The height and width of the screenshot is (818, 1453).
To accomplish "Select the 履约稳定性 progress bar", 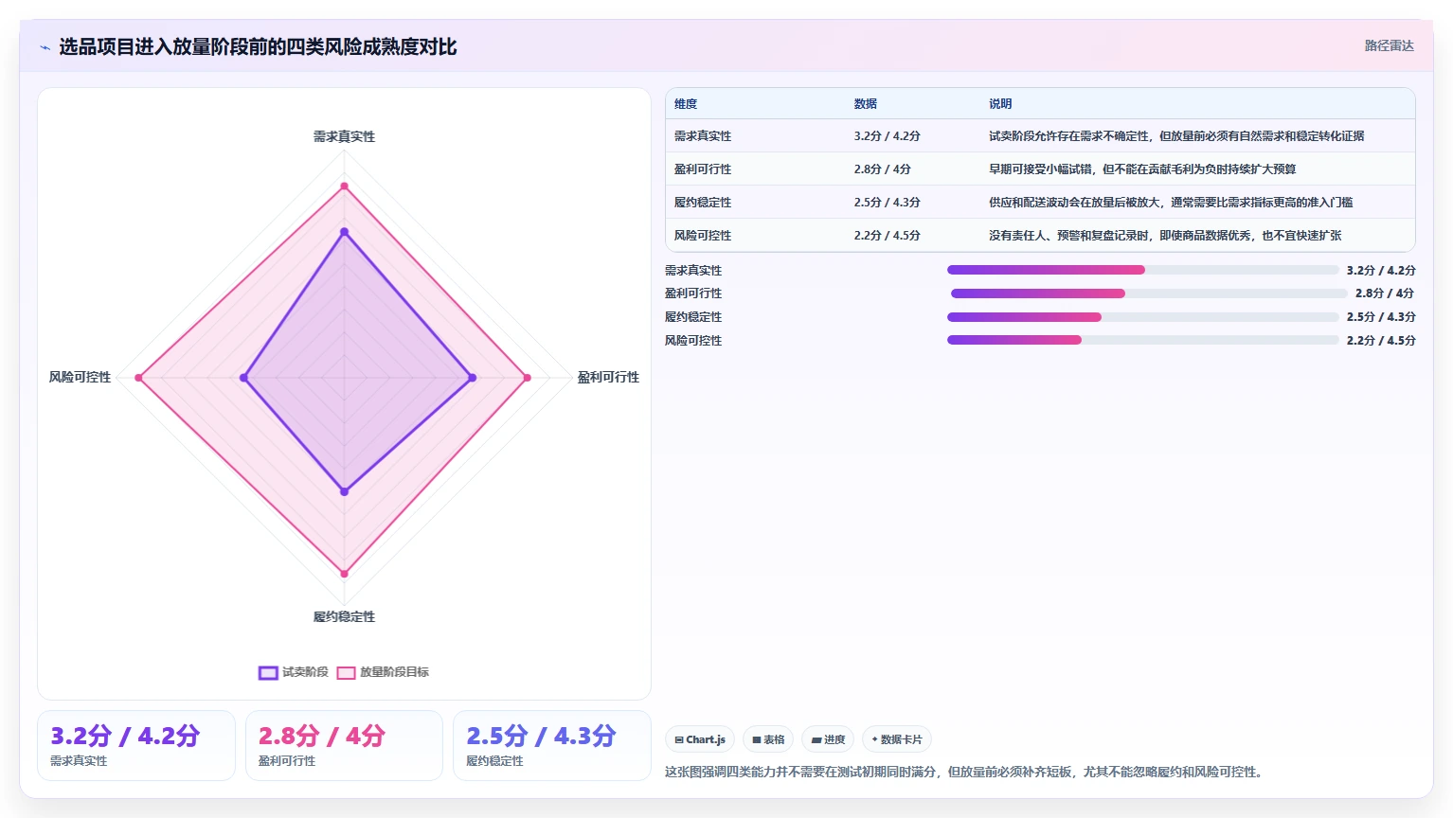I will click(1142, 317).
